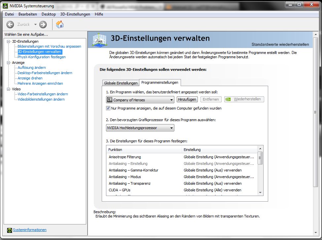
Task: Click the Hinzufügen button
Action: (187, 99)
